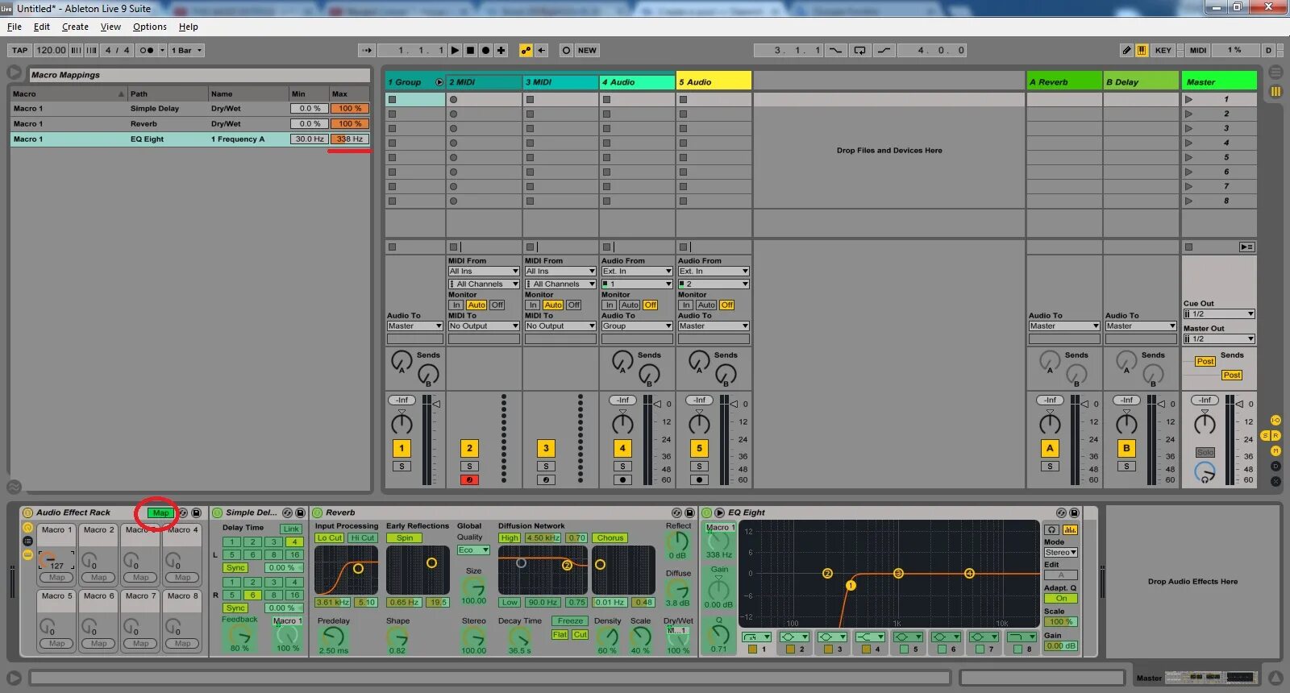Open the Help menu

pyautogui.click(x=188, y=27)
